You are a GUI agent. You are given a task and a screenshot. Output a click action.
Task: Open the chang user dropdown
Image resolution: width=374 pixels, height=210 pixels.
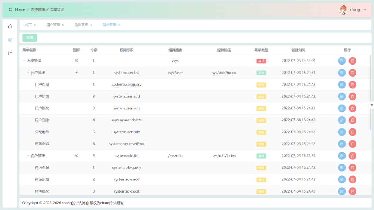pos(358,10)
